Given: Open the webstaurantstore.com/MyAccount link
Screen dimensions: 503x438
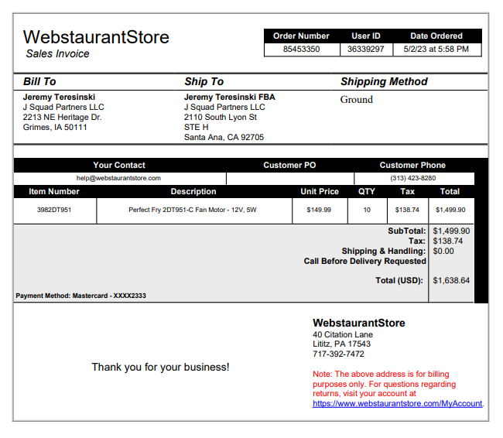Looking at the screenshot, I should 397,404.
